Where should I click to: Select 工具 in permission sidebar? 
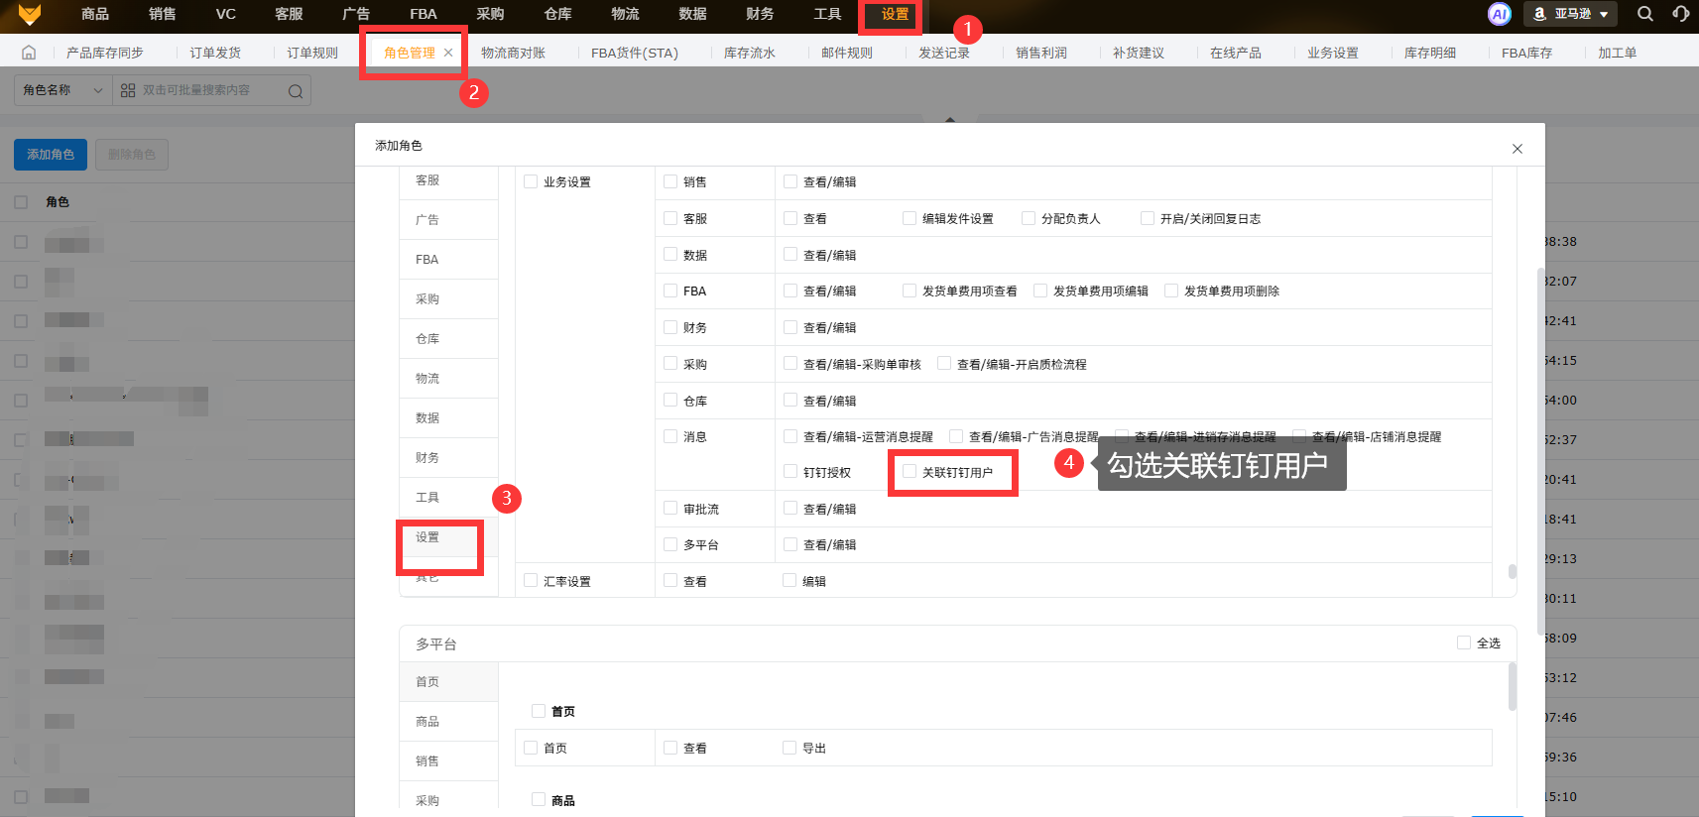pyautogui.click(x=448, y=498)
